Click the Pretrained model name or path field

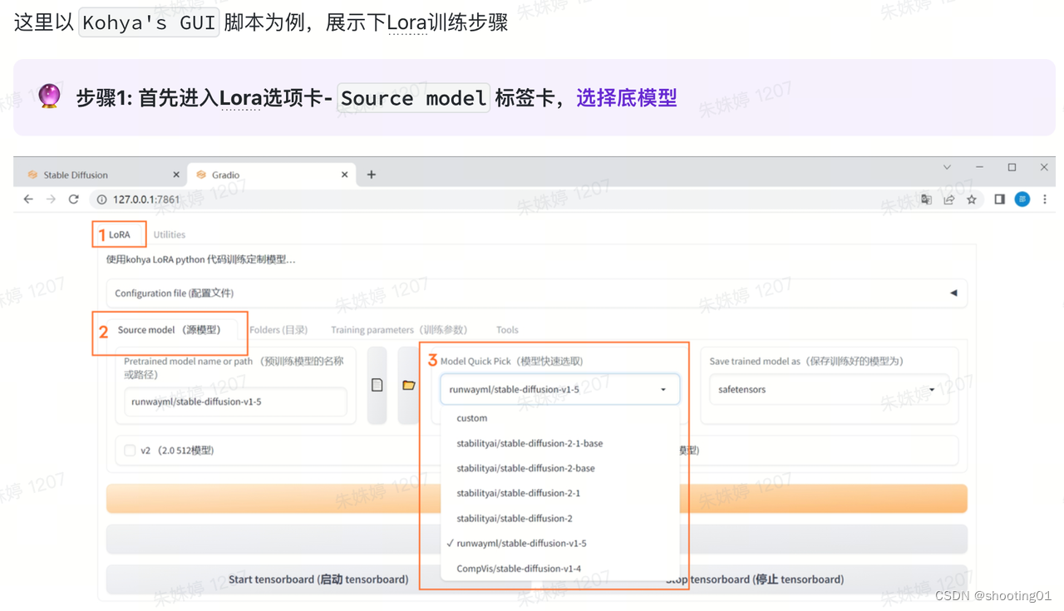coord(235,402)
